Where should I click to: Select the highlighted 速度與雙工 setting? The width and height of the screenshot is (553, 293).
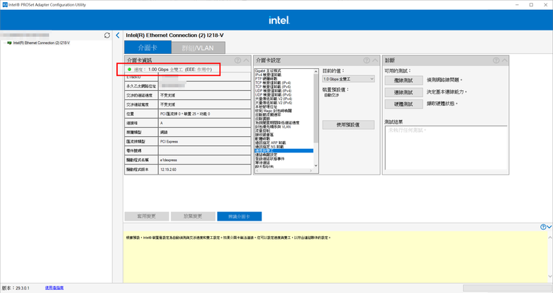point(284,150)
